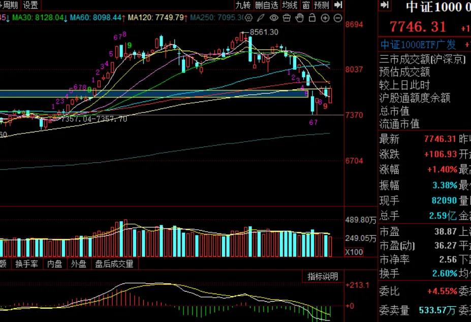Click the 489.80万 volume axis label
The width and height of the screenshot is (471, 322).
(x=360, y=220)
